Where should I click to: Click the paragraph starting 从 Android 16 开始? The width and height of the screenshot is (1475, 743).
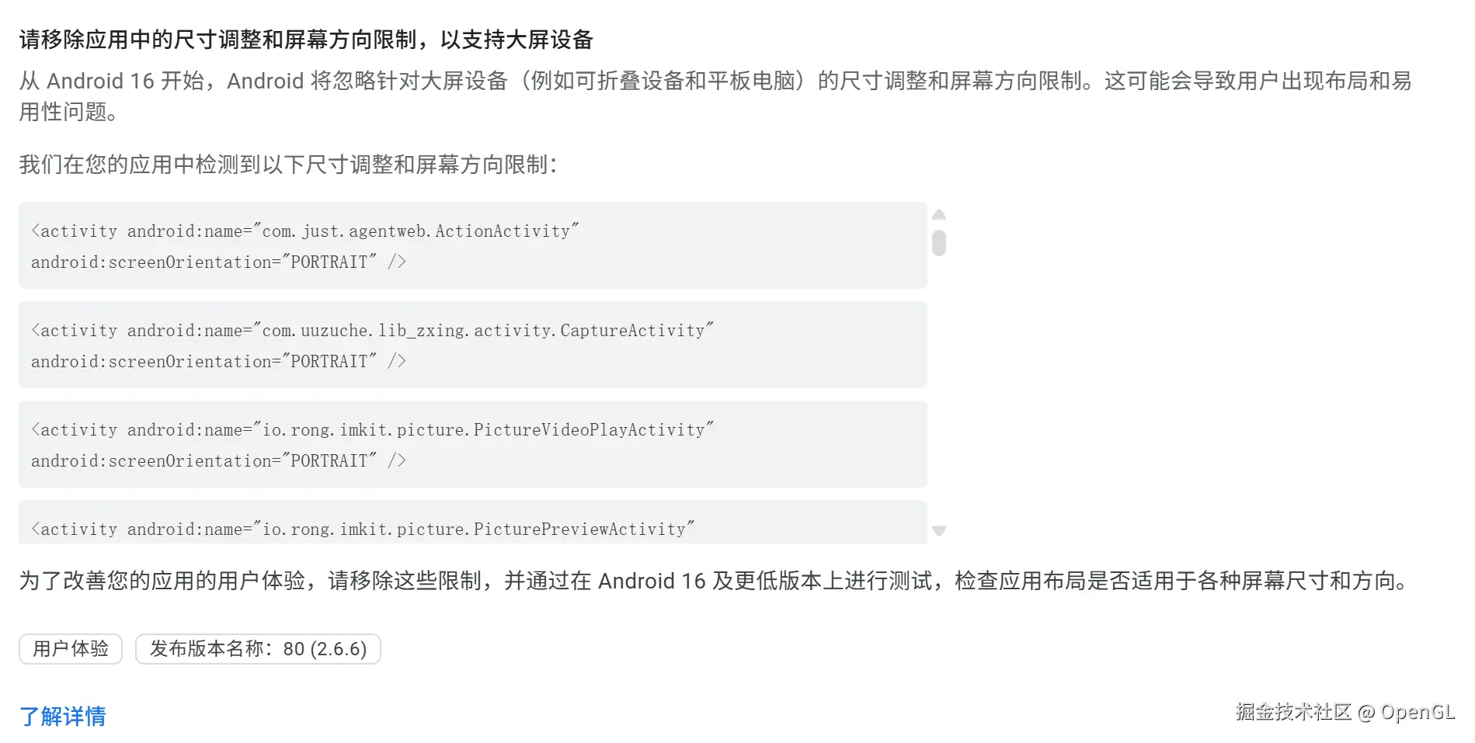[x=715, y=81]
